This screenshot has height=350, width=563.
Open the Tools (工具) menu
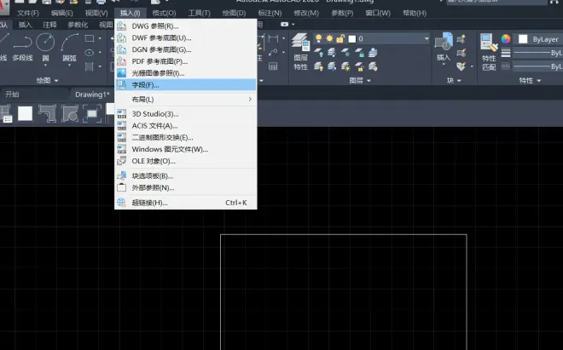click(200, 14)
